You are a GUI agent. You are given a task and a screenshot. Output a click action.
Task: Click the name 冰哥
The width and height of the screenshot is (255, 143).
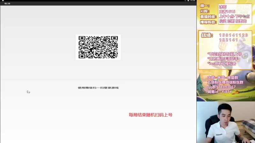tap(223, 7)
